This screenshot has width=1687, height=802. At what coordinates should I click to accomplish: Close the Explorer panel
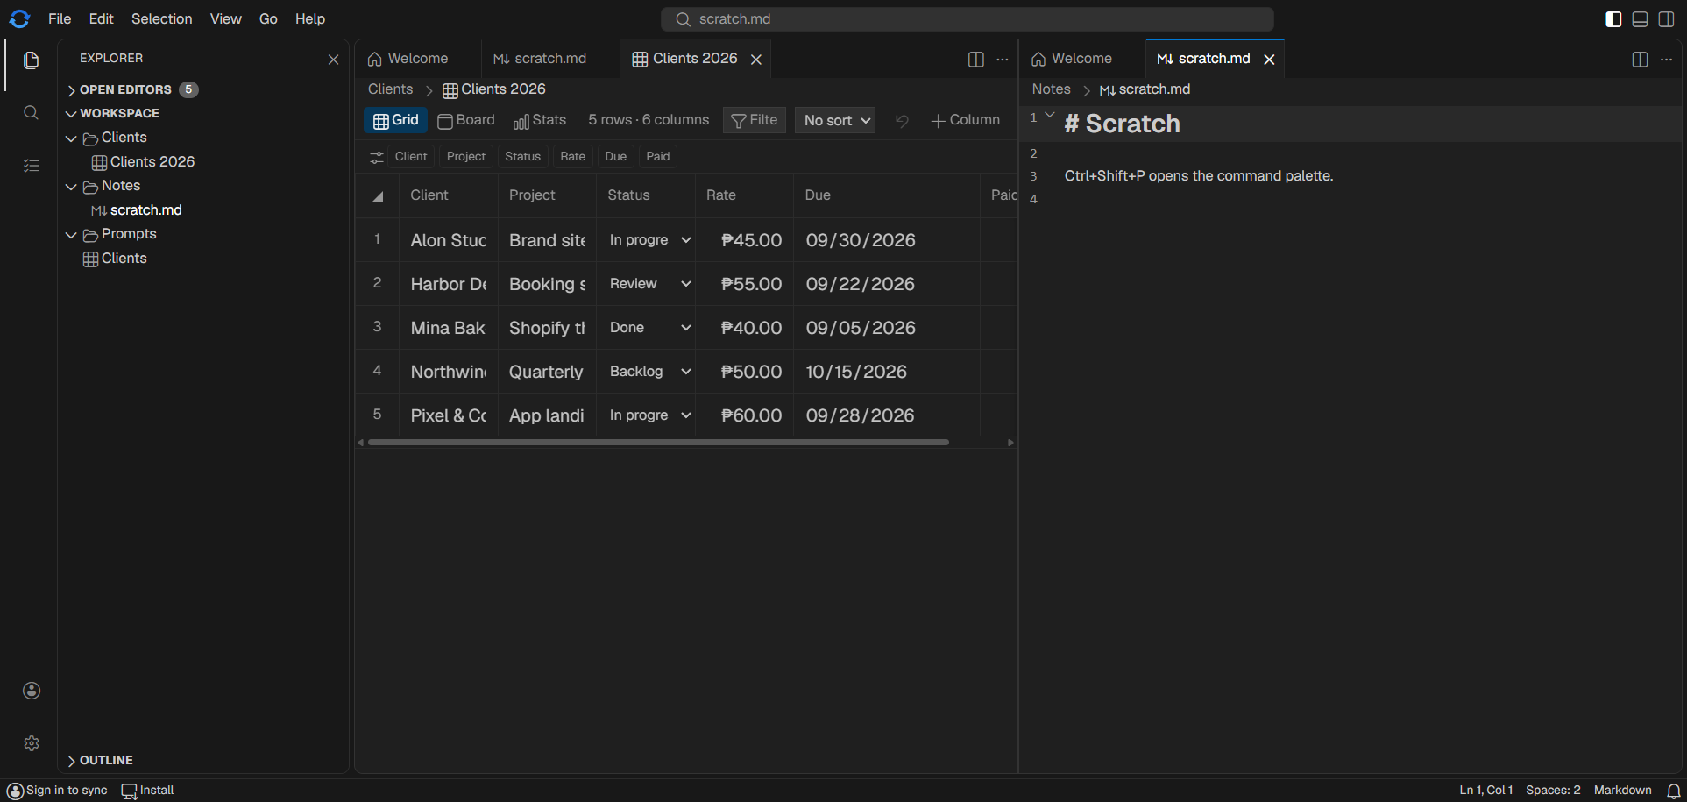[333, 60]
